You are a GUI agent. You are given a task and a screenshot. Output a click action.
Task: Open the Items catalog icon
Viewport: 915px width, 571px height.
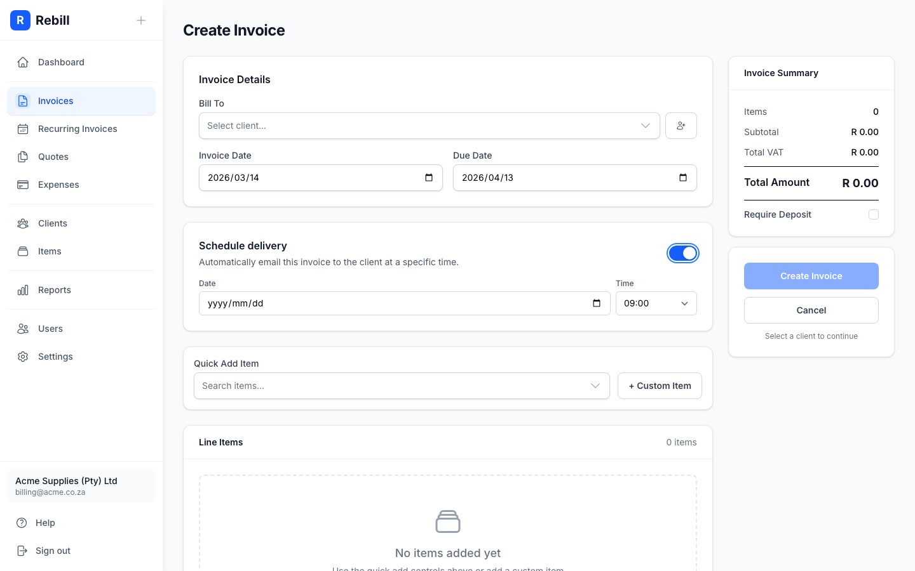click(23, 251)
